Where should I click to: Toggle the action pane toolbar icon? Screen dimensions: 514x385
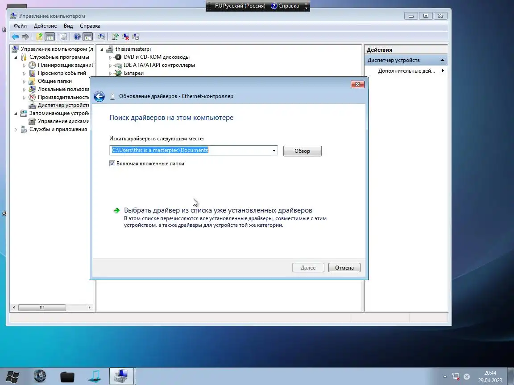[x=87, y=37]
